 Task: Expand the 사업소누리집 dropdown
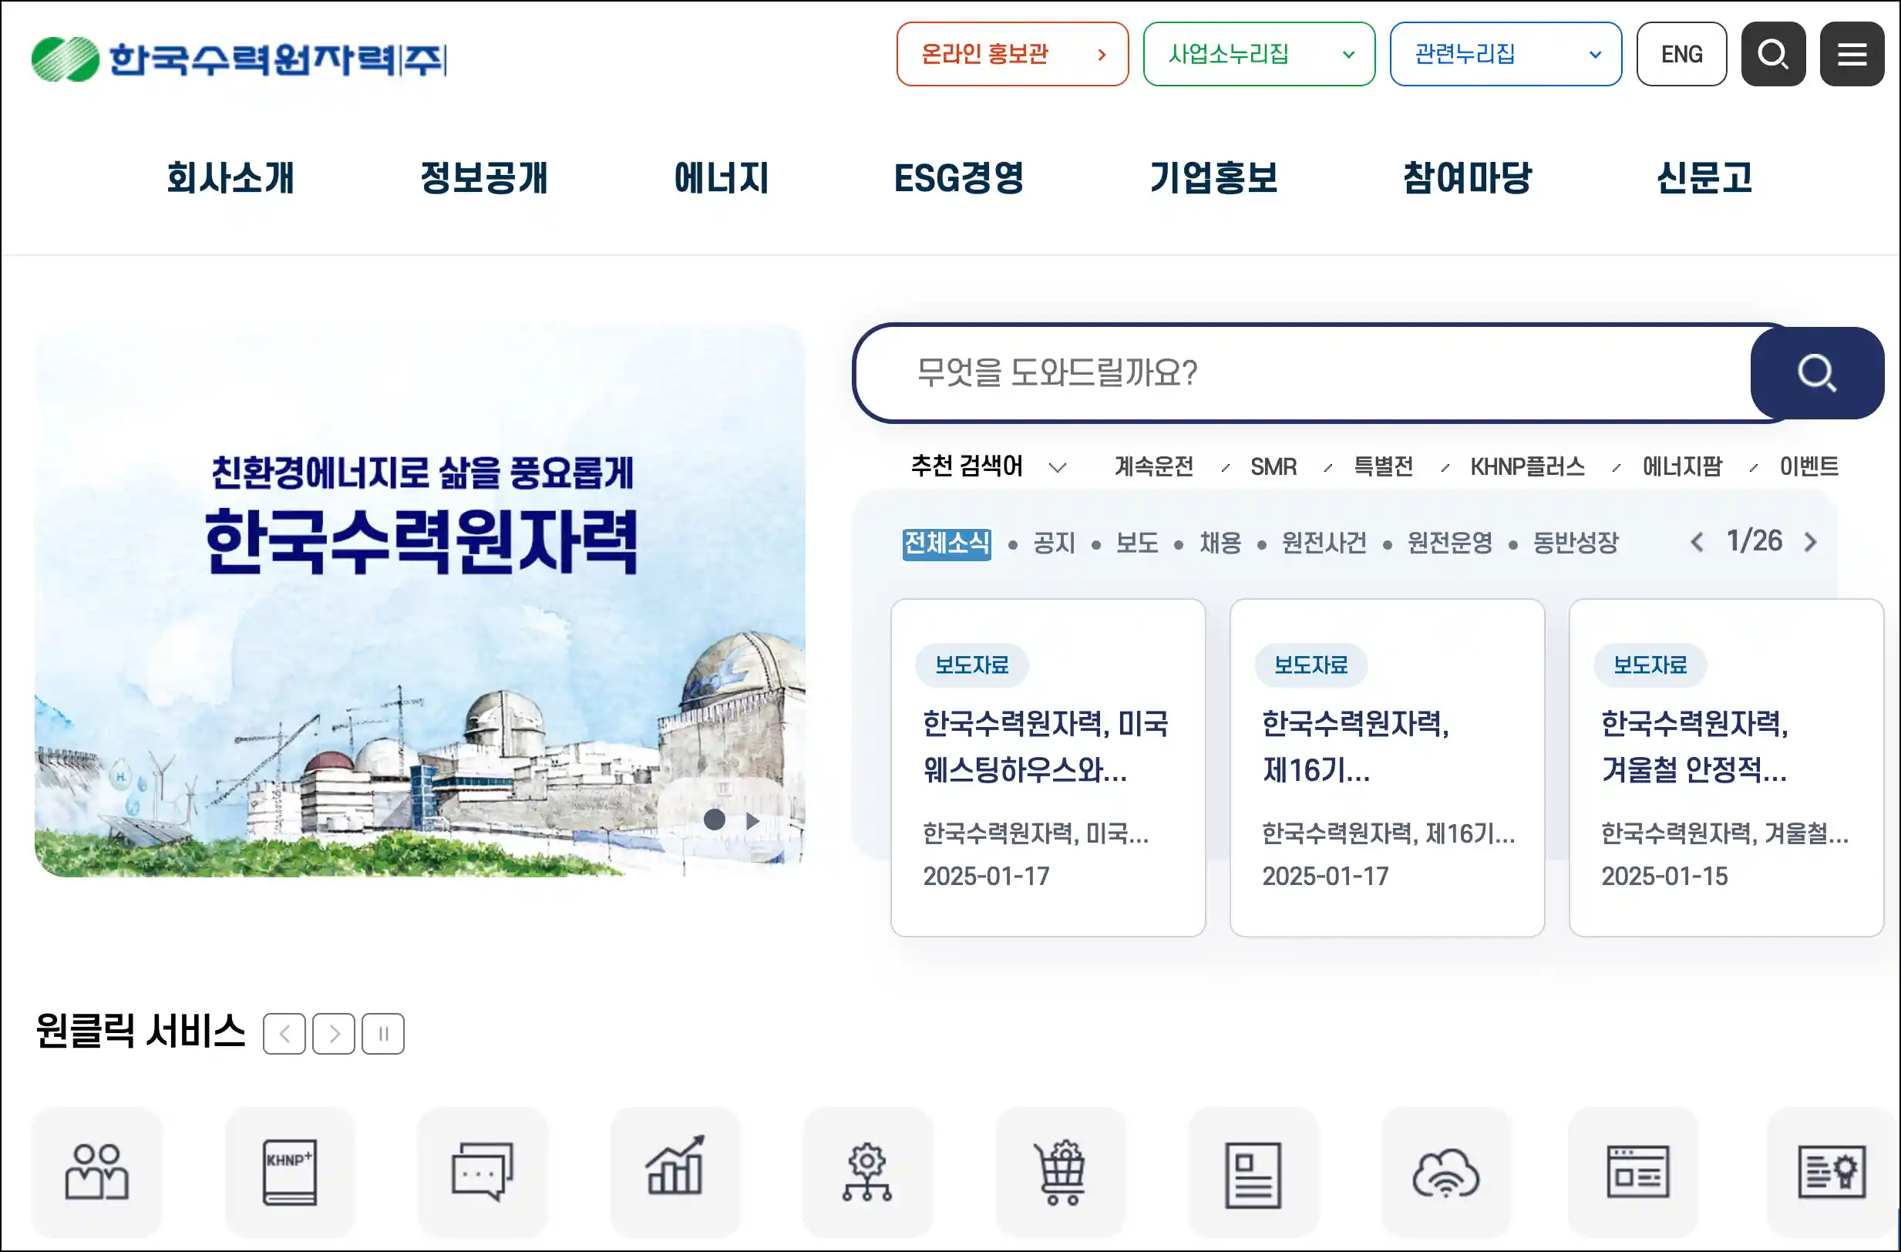(x=1259, y=53)
